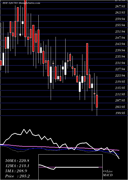The height and width of the screenshot is (180, 128).
Task: Click the price label 219.95
Action: click(120, 82)
